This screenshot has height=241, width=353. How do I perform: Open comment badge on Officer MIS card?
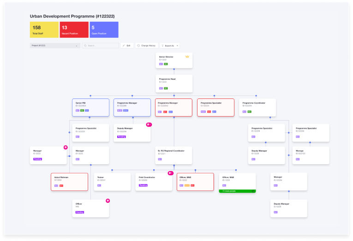(108, 201)
